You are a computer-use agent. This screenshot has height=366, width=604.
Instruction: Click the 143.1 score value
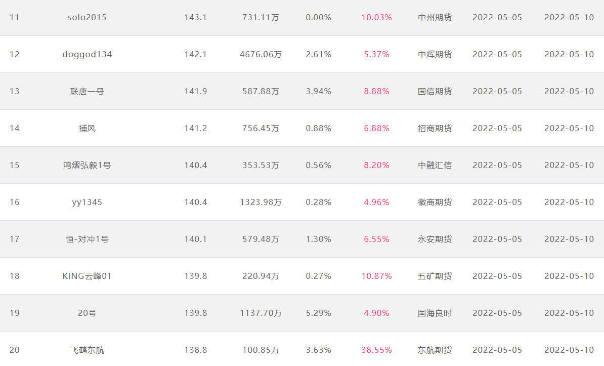pyautogui.click(x=196, y=17)
